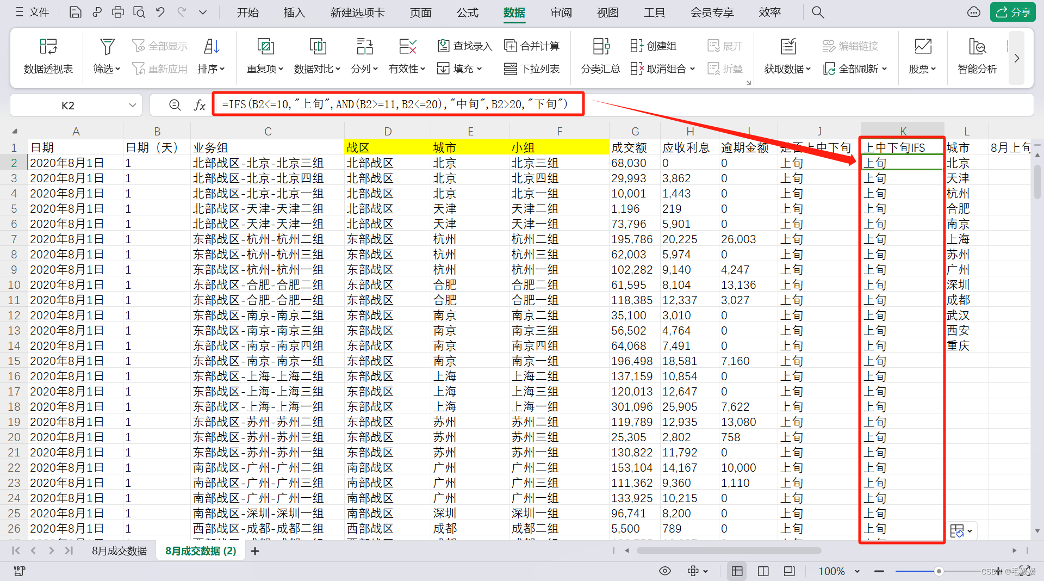The width and height of the screenshot is (1044, 581).
Task: Click the next sheet navigation arrow
Action: [51, 551]
